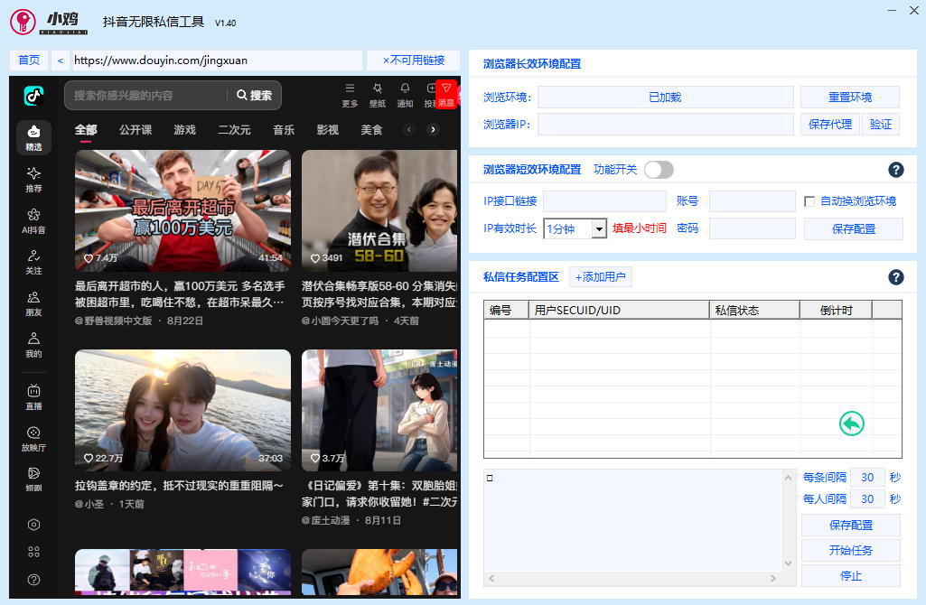Image resolution: width=926 pixels, height=605 pixels.
Task: Click the green back arrow icon
Action: 852,423
